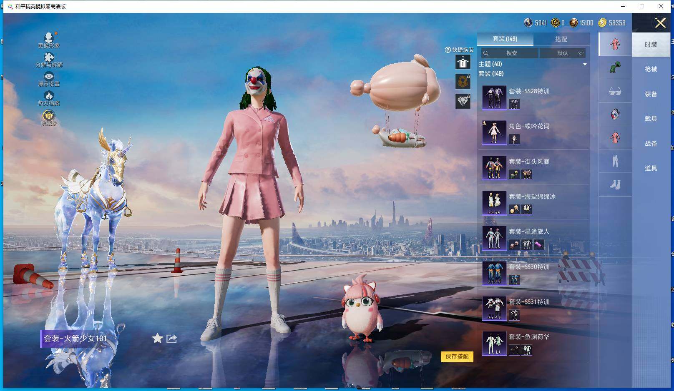This screenshot has width=674, height=391.
Task: Click the small dress icon under 角色-蝶吟花词
Action: coord(514,139)
